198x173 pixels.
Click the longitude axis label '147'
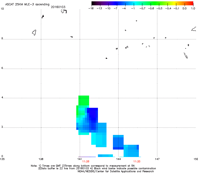point(157,159)
